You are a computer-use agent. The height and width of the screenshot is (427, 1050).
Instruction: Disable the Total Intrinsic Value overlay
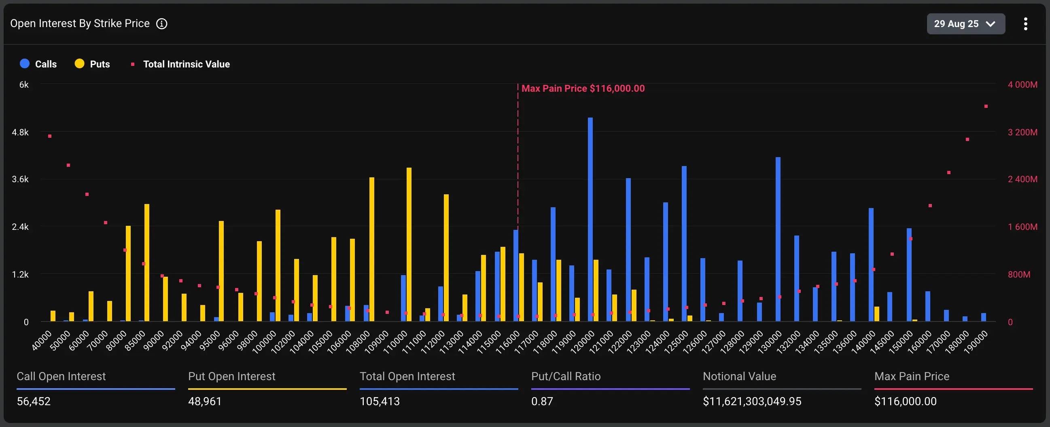click(186, 64)
